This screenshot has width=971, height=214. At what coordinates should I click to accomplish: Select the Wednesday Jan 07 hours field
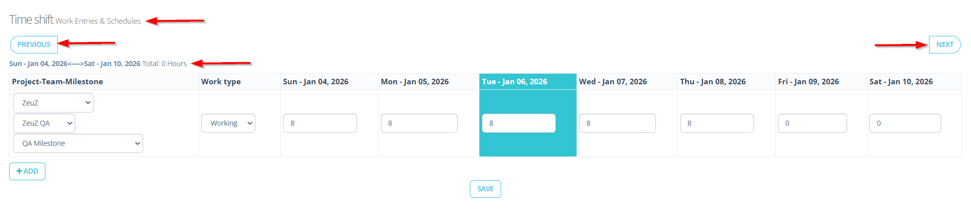click(617, 123)
